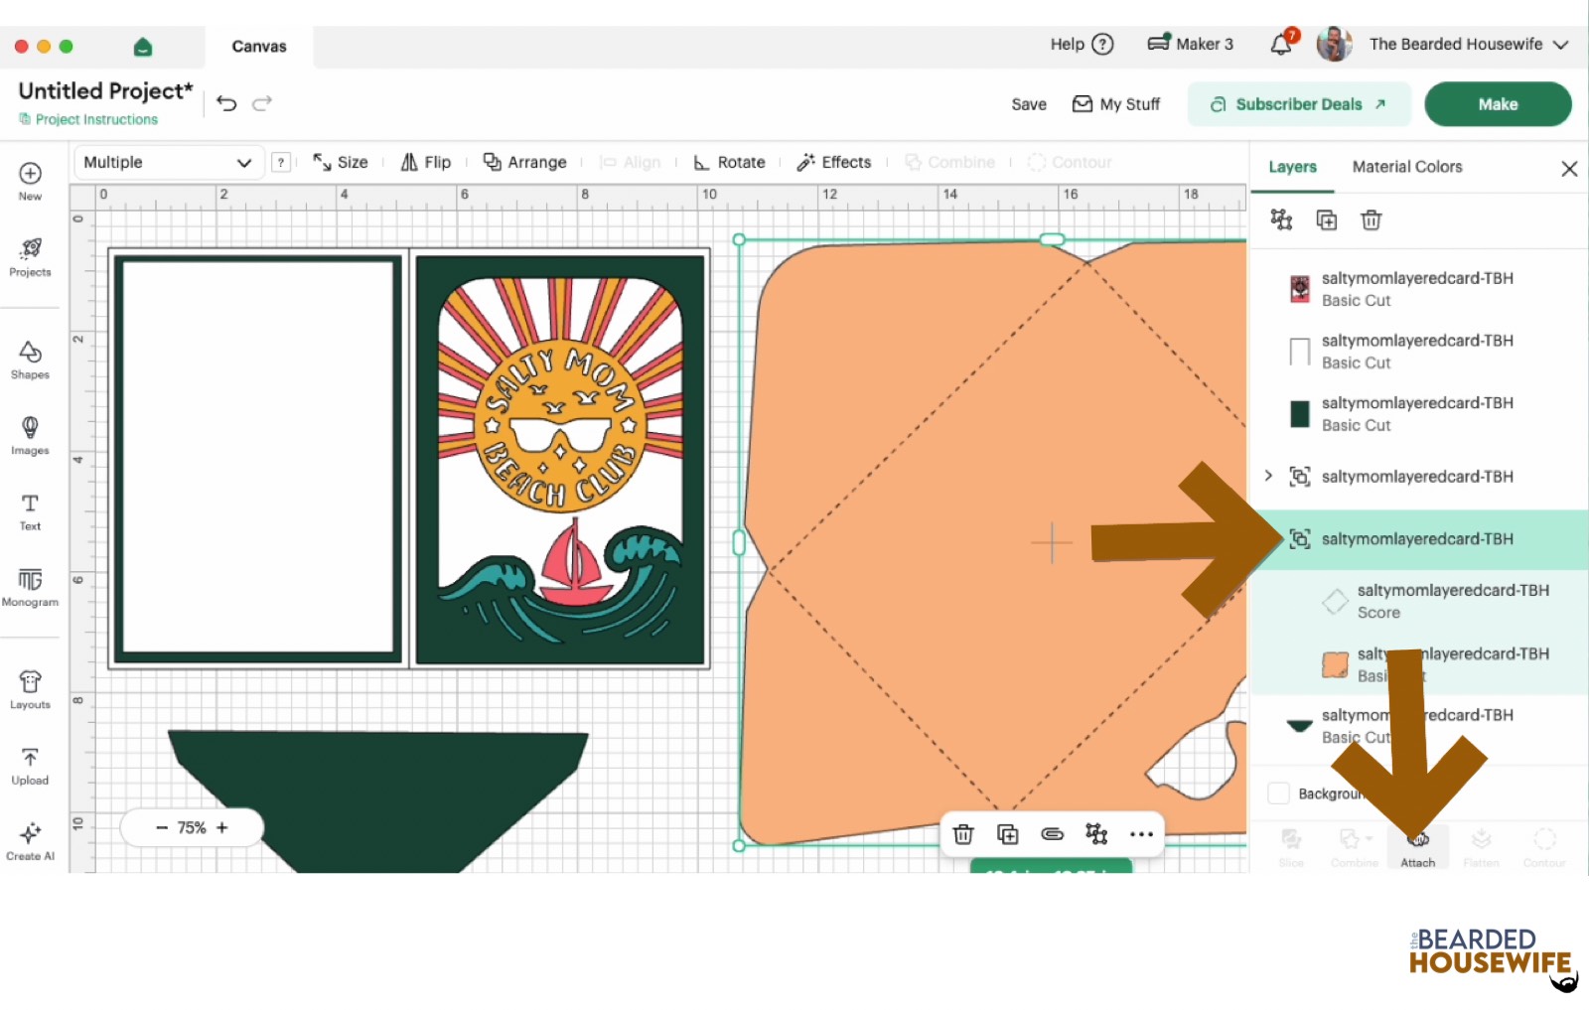The height and width of the screenshot is (1010, 1589).
Task: Select the Text tool
Action: (30, 511)
